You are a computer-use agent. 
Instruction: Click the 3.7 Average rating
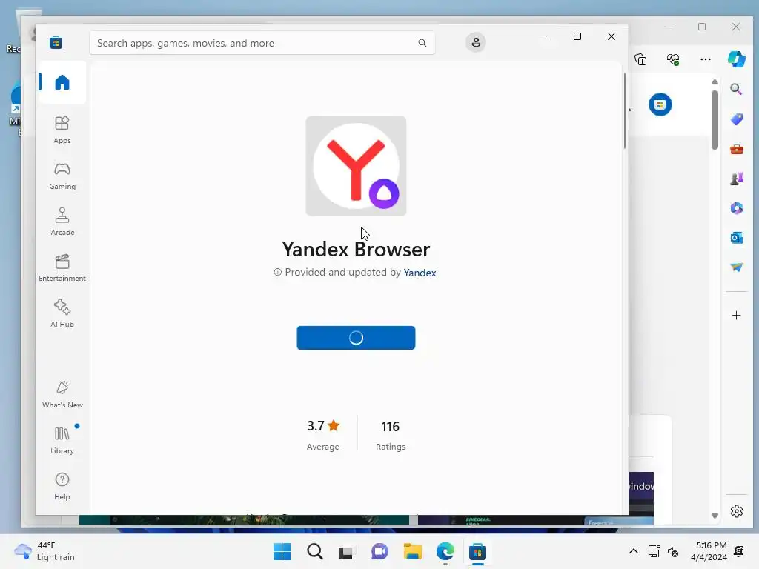pos(323,435)
